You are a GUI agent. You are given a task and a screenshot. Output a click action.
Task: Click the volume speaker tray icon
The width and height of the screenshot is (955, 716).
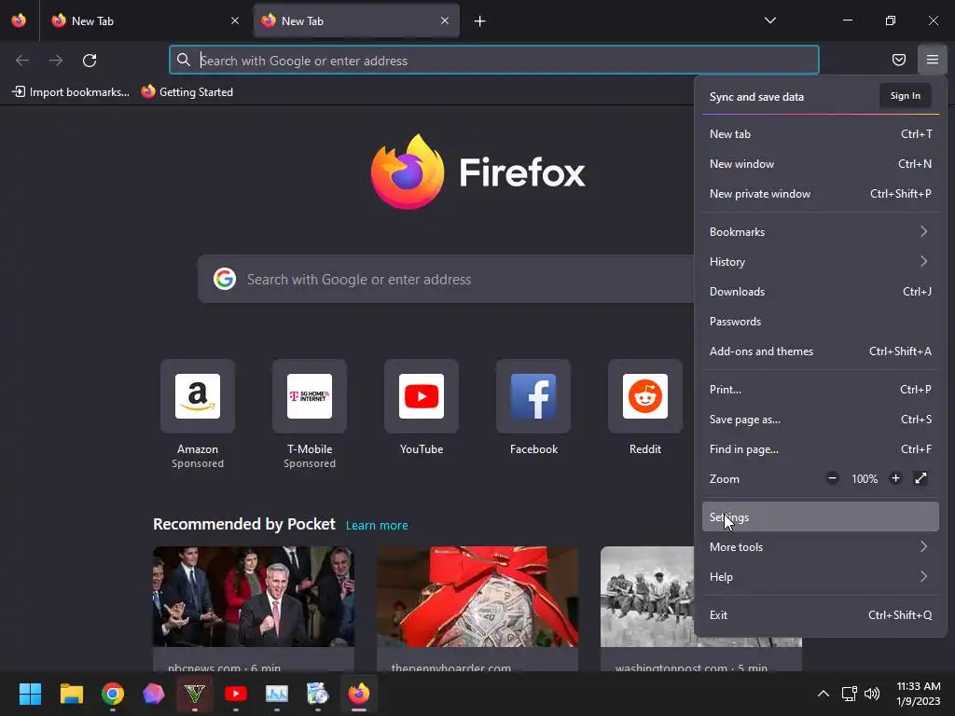point(872,694)
